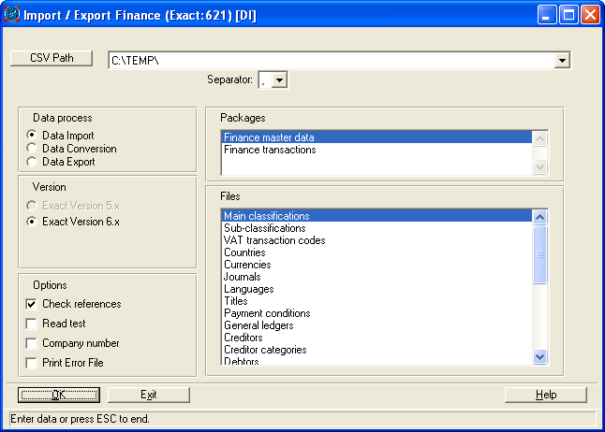Enable the Read test checkbox
Viewport: 605px width, 432px height.
coord(32,324)
